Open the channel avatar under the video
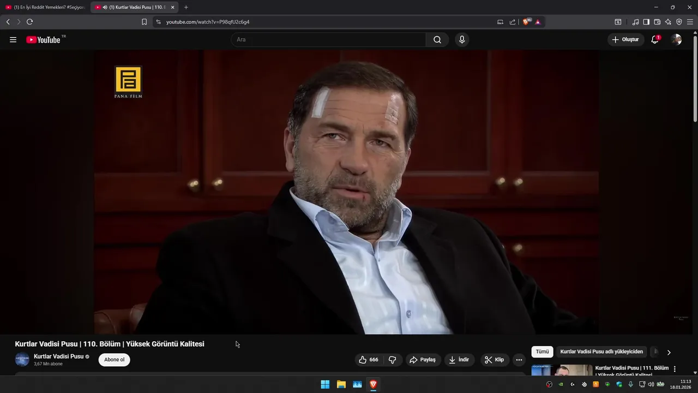This screenshot has height=393, width=698. point(22,360)
